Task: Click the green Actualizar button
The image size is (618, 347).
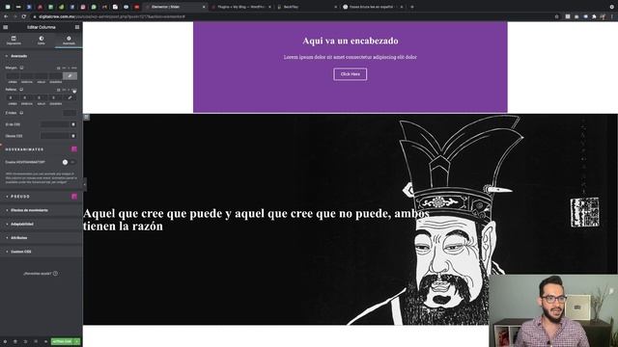Action: [x=62, y=341]
